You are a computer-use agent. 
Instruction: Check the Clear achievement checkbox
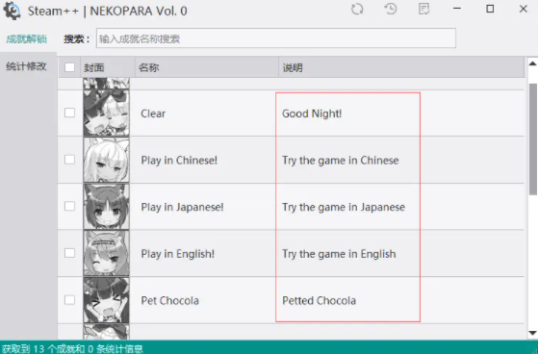69,113
